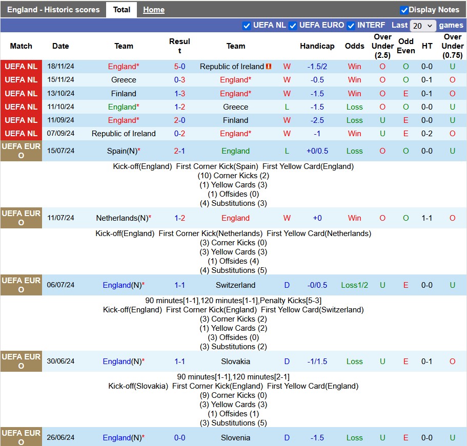Open the Last games count dropdown

[x=423, y=26]
